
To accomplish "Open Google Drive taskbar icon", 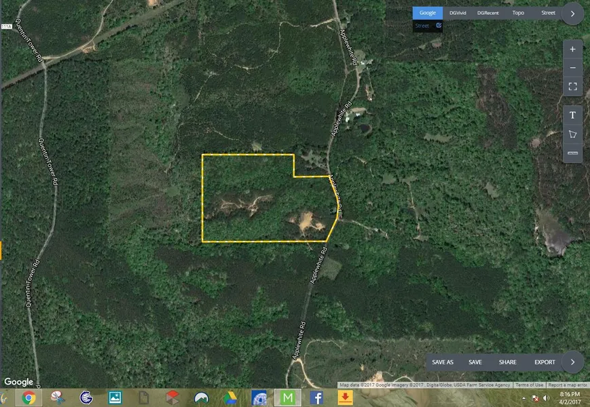I will 230,398.
